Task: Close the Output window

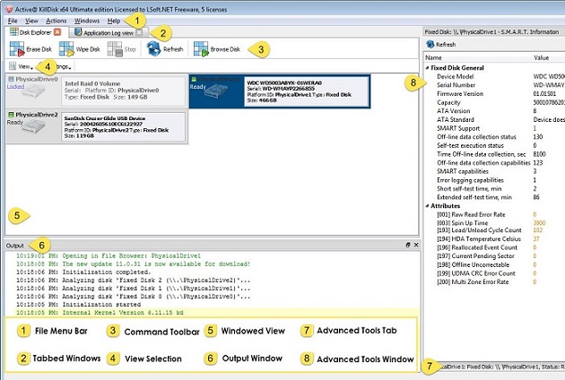Action: (416, 245)
